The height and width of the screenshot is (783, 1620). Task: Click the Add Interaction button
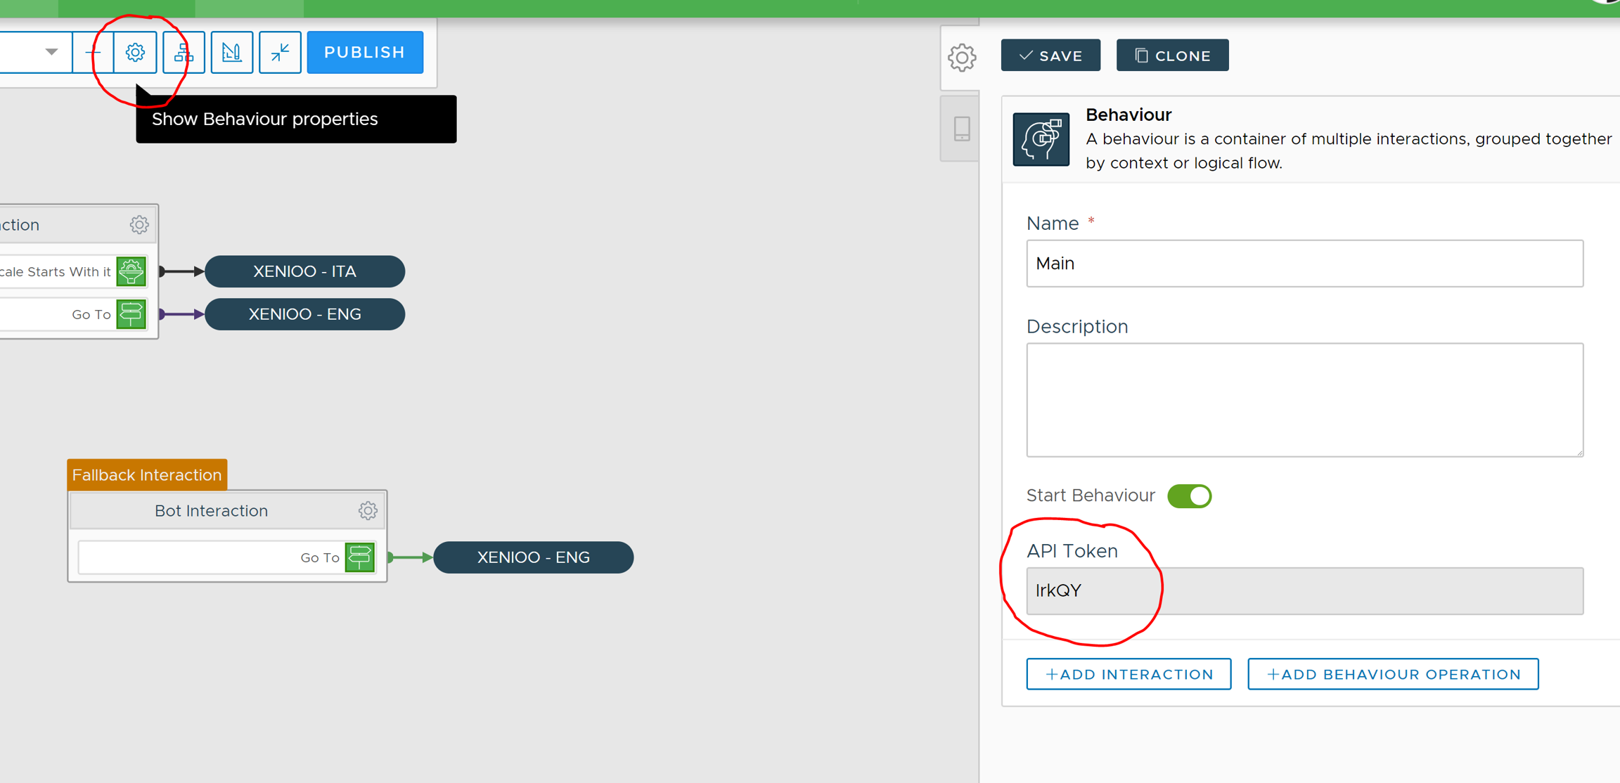tap(1129, 674)
